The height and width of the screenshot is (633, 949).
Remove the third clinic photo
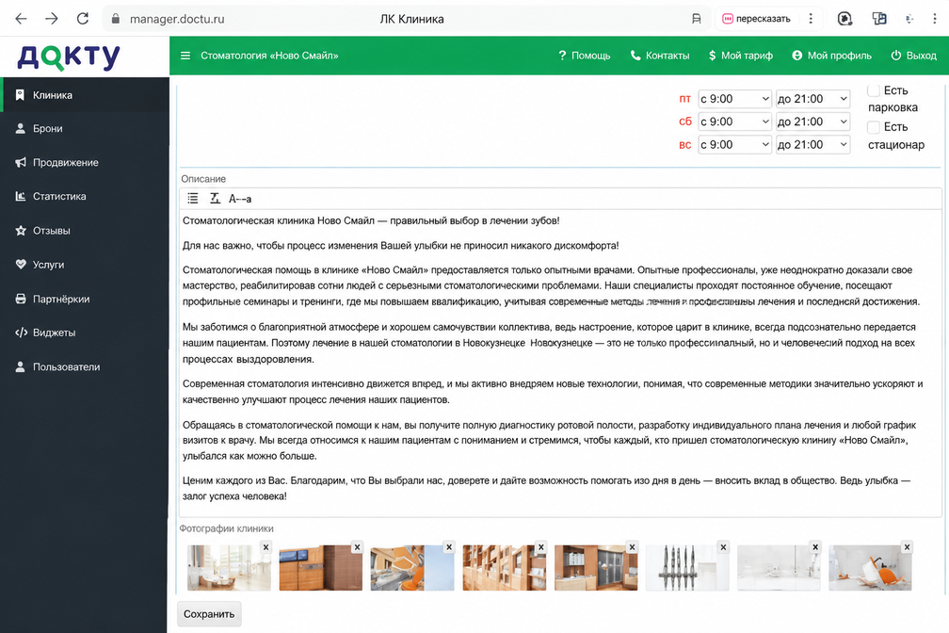[x=449, y=547]
